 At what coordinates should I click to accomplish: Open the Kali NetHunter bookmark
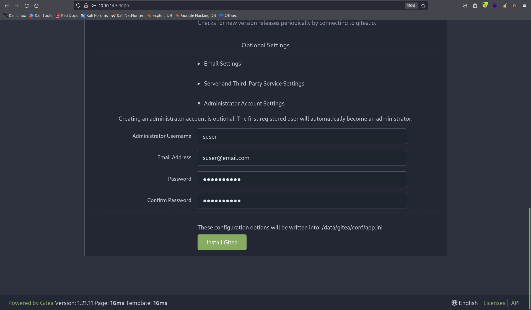point(127,15)
